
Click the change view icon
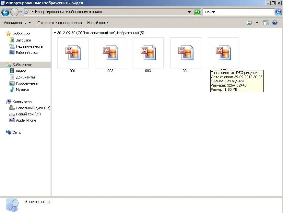[x=249, y=23]
